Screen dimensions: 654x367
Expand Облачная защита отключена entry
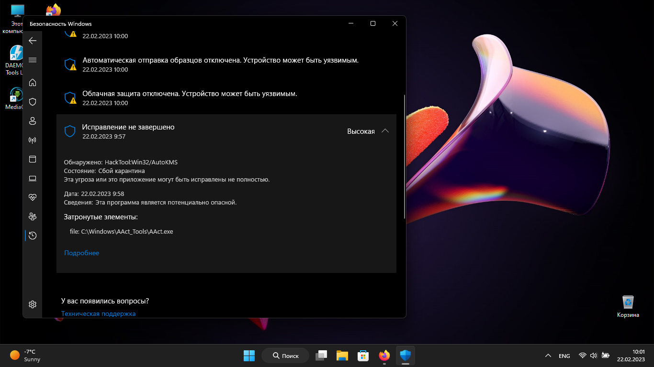pyautogui.click(x=226, y=98)
